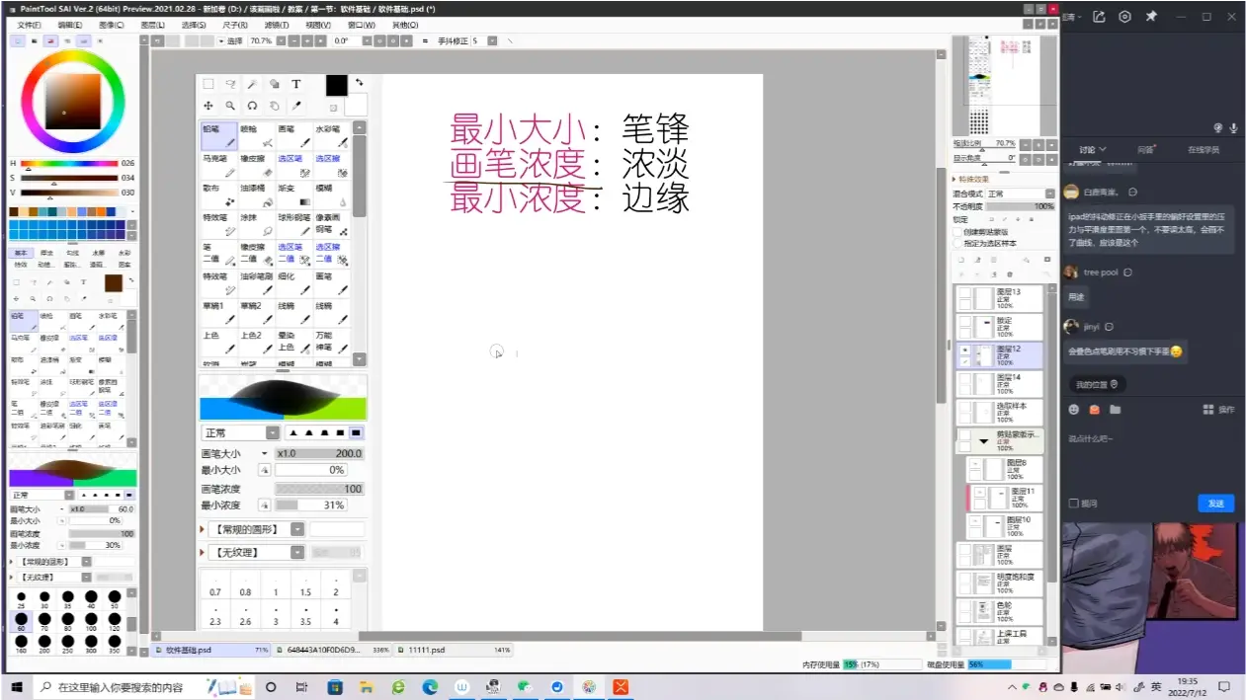Enable the 创建剪贴蒙版 checkbox

956,232
